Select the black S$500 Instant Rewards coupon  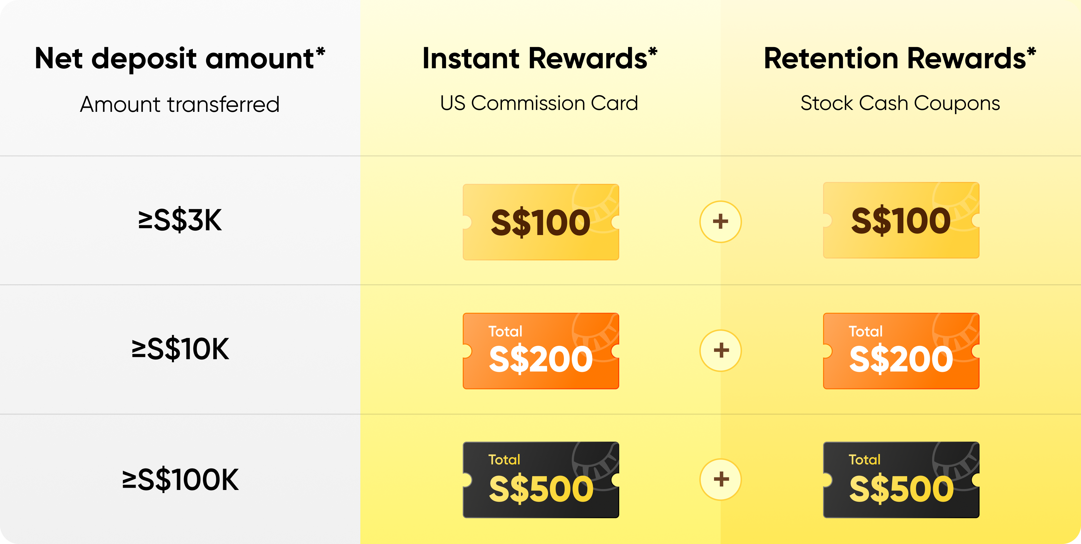point(541,480)
